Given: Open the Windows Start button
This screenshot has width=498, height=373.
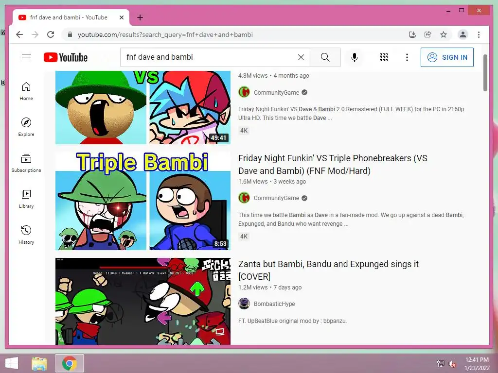Looking at the screenshot, I should point(12,363).
